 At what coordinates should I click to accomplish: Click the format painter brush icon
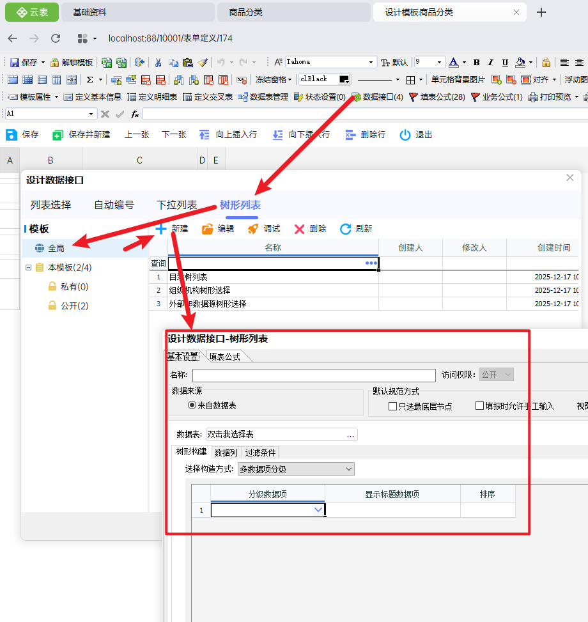point(203,62)
